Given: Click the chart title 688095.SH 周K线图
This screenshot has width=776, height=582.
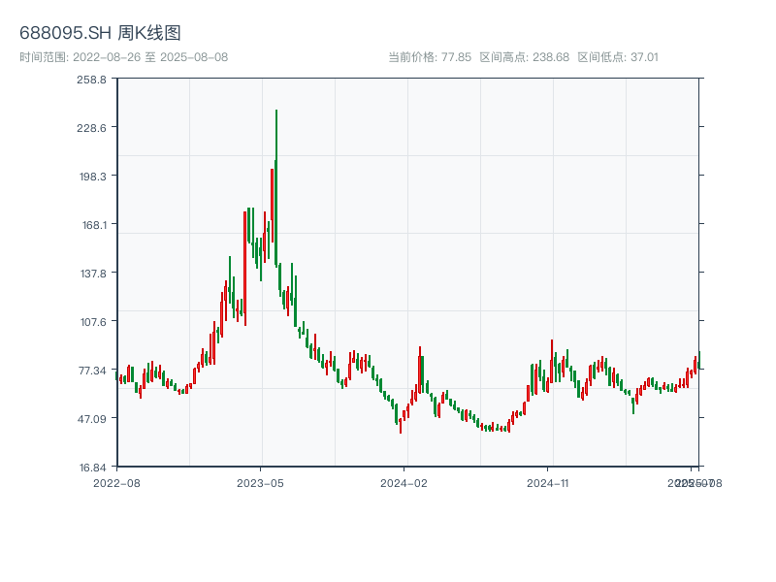Looking at the screenshot, I should pos(100,33).
